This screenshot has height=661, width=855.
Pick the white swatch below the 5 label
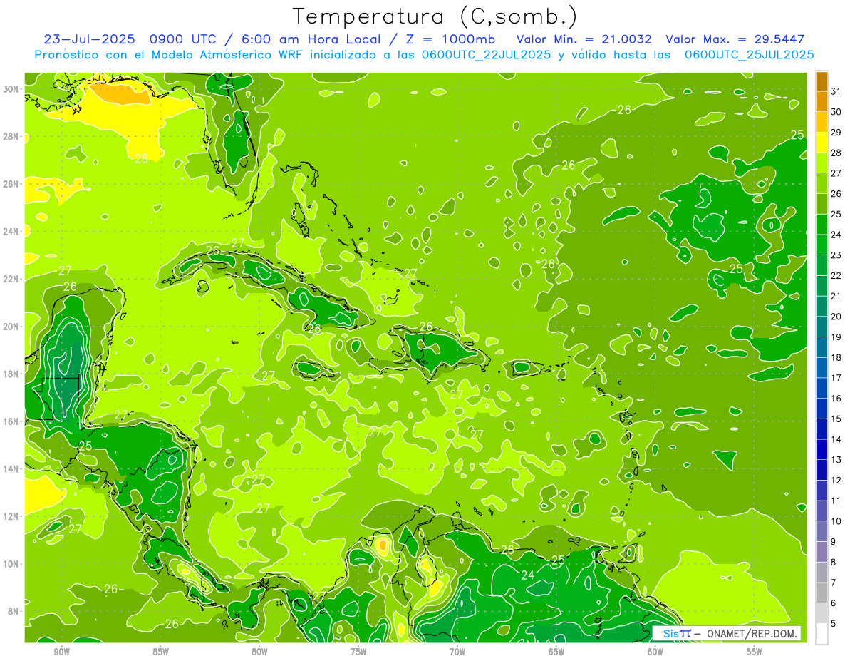[822, 634]
